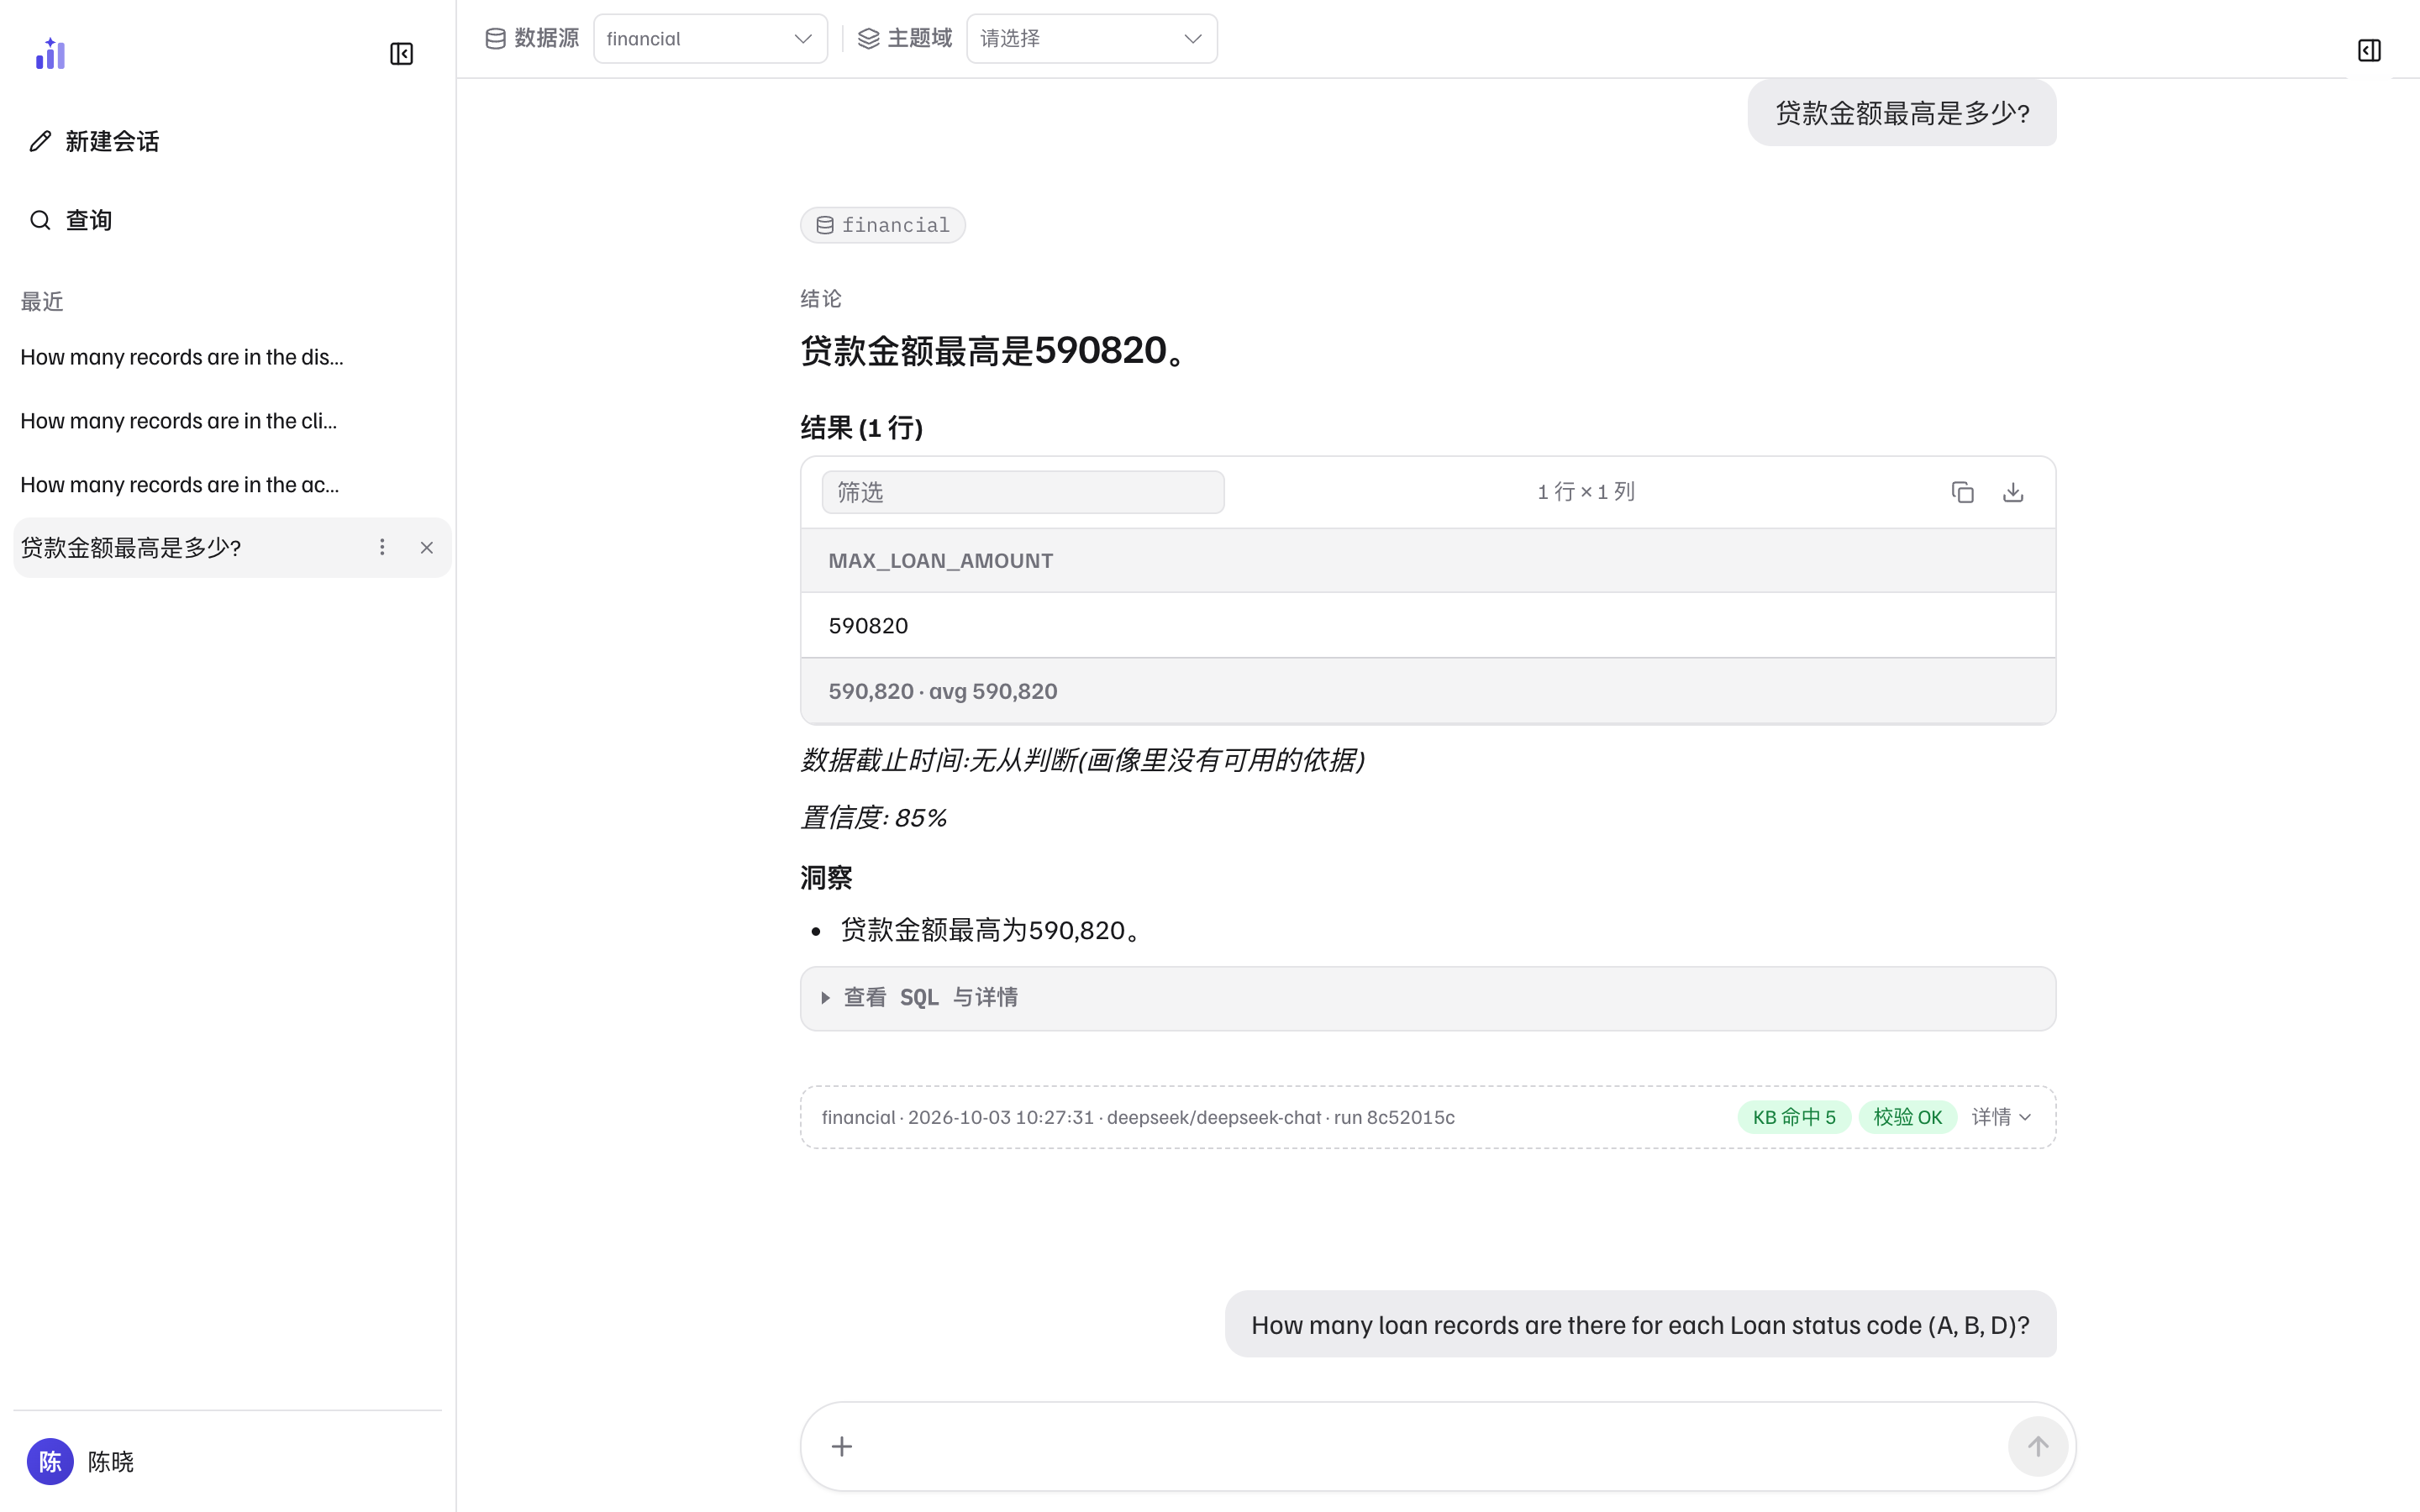Copy the result table

1962,492
